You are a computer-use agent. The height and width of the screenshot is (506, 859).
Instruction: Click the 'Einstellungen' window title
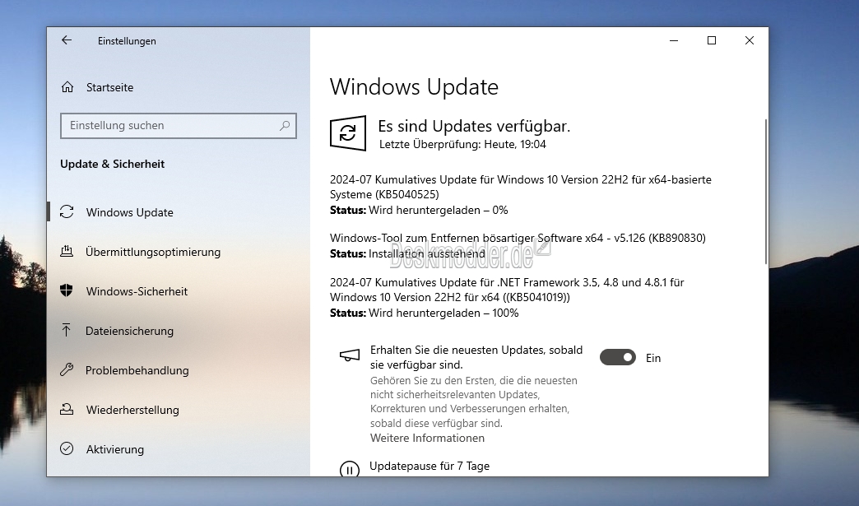coord(127,41)
